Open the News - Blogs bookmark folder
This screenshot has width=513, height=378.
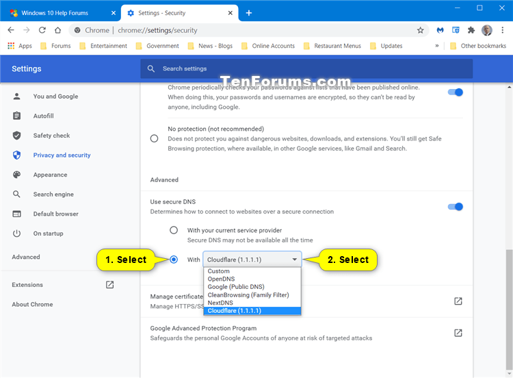210,46
